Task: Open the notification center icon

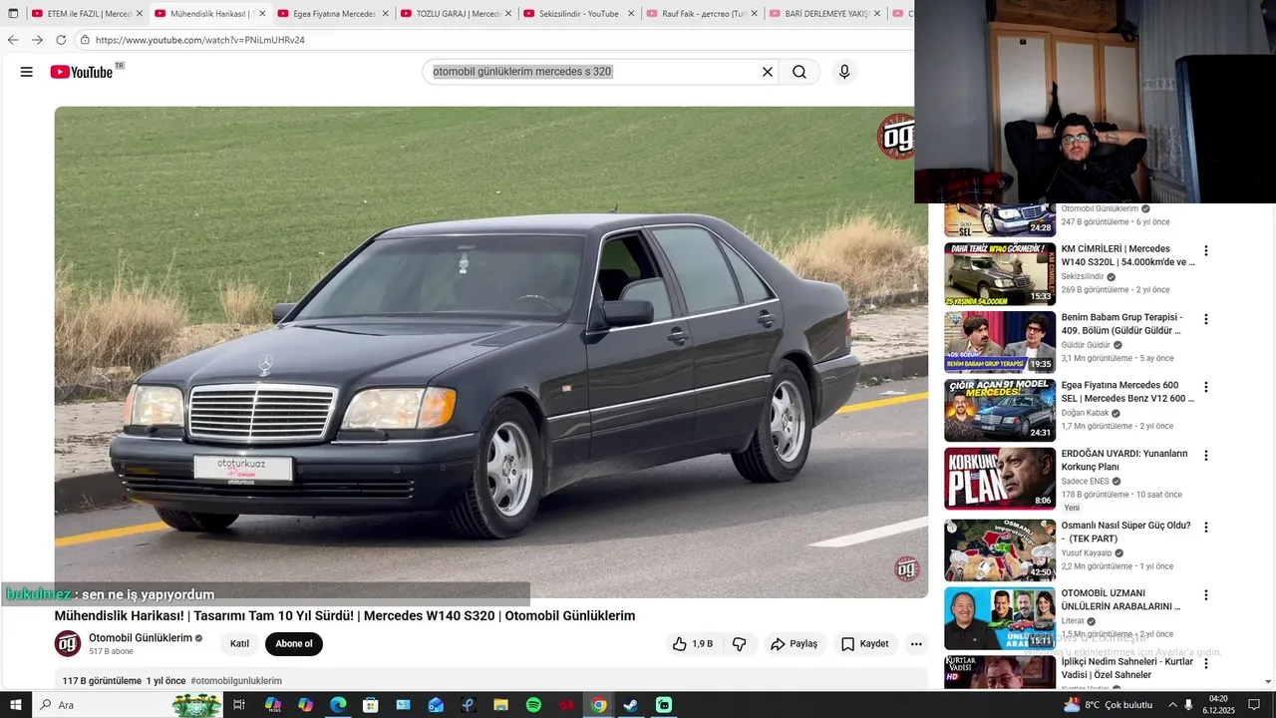Action: click(x=1254, y=705)
